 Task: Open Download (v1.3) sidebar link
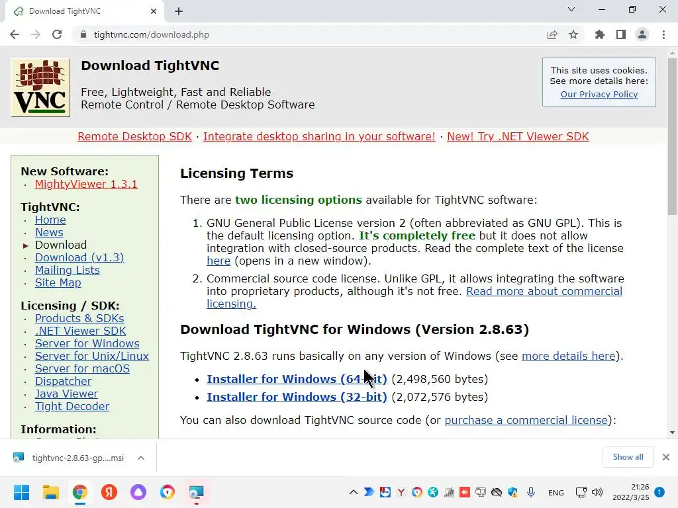[x=79, y=257]
